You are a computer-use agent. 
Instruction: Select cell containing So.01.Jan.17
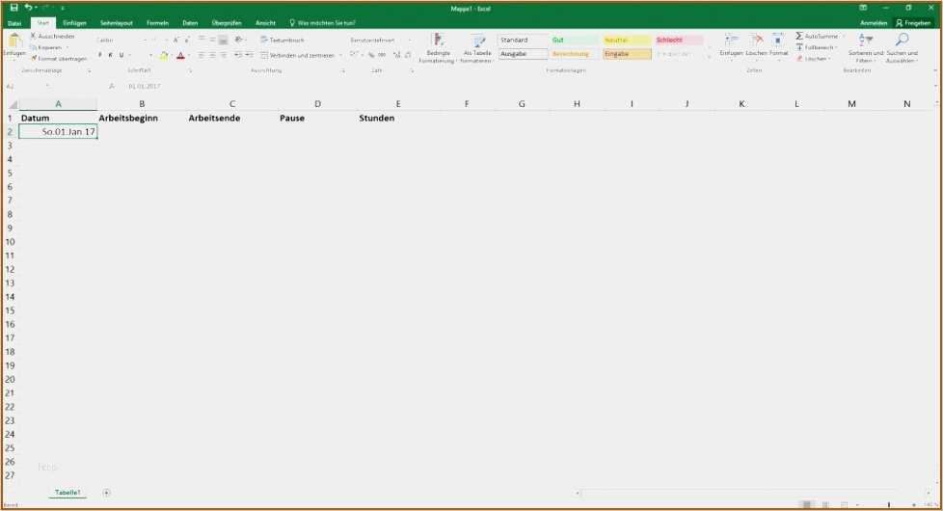[59, 132]
